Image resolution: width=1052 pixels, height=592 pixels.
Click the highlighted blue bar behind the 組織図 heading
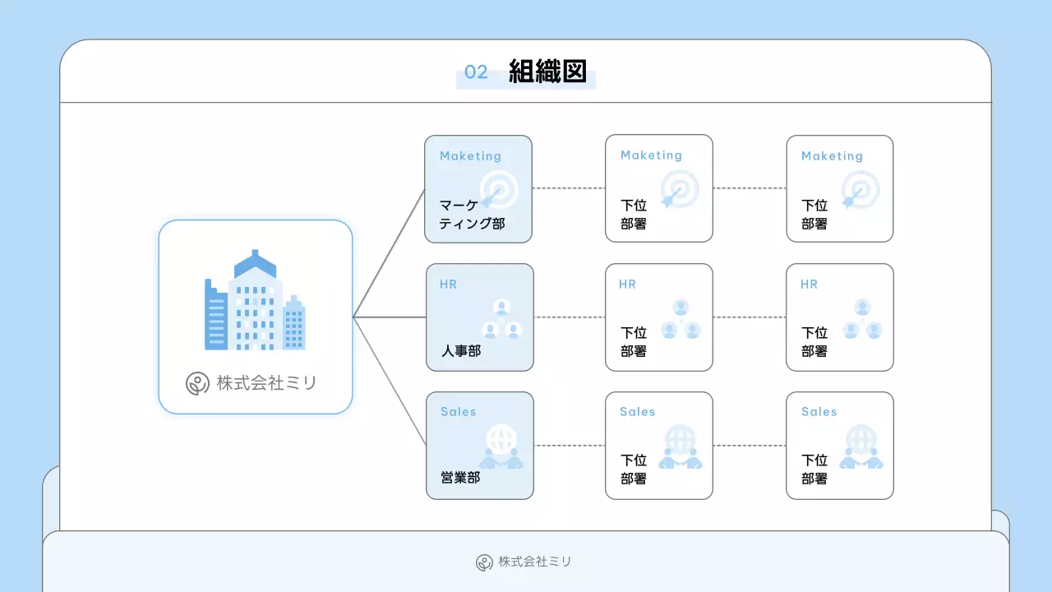pos(526,79)
